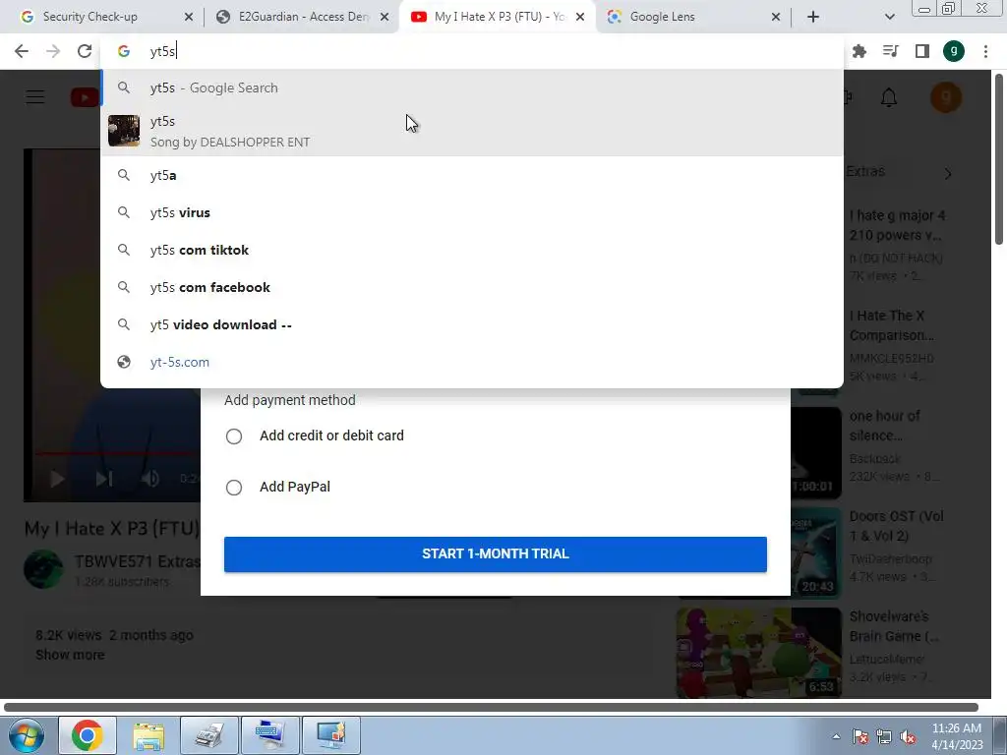Pick the yt5s song by DEALSHOPPER ENT suggestion
Screen dimensions: 1007x755
pyautogui.click(x=472, y=131)
